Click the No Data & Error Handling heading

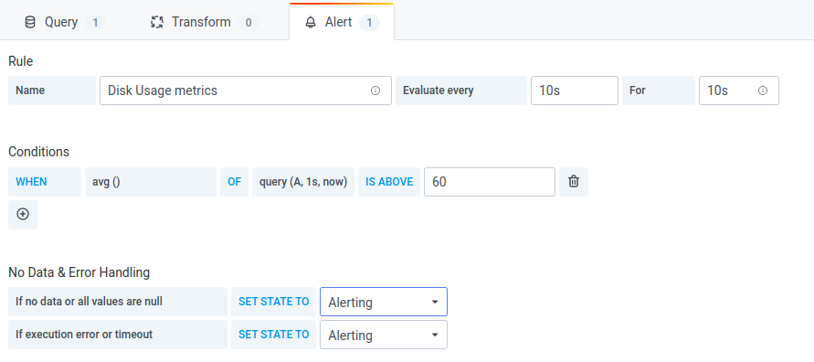tap(79, 272)
